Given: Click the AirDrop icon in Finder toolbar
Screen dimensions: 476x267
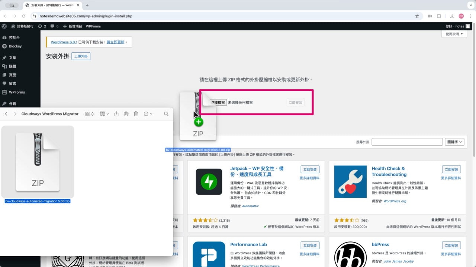Looking at the screenshot, I should 126,114.
